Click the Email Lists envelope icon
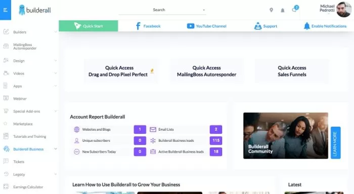354x194 pixels. [x=153, y=130]
